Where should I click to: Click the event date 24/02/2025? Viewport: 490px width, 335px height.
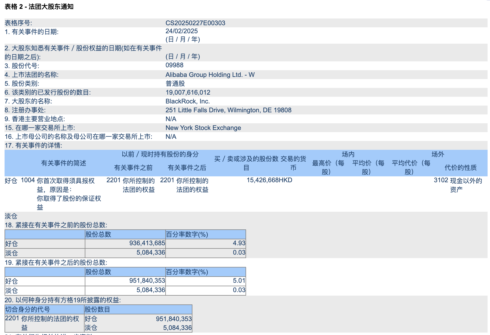(x=182, y=31)
